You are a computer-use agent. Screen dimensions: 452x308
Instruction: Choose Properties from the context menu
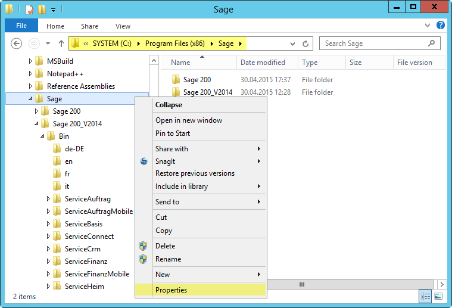pos(201,290)
